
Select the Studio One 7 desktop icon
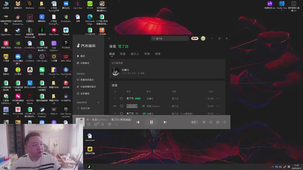pyautogui.click(x=281, y=6)
